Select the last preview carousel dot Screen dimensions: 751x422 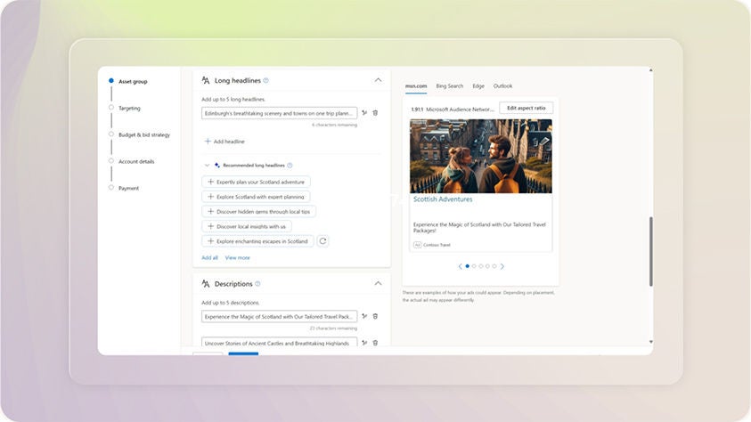494,266
